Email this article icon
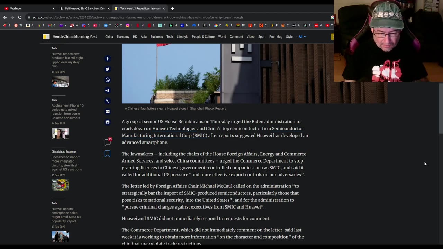Image resolution: width=443 pixels, height=249 pixels. coord(107,112)
